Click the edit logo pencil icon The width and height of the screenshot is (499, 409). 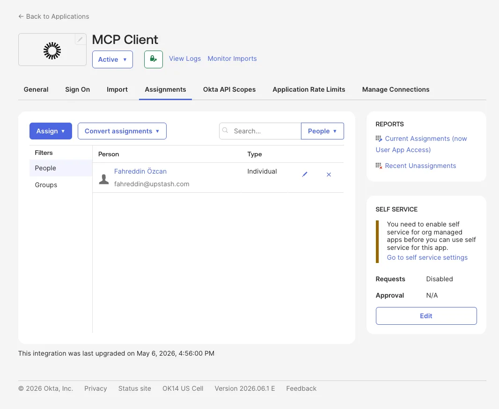pyautogui.click(x=80, y=39)
